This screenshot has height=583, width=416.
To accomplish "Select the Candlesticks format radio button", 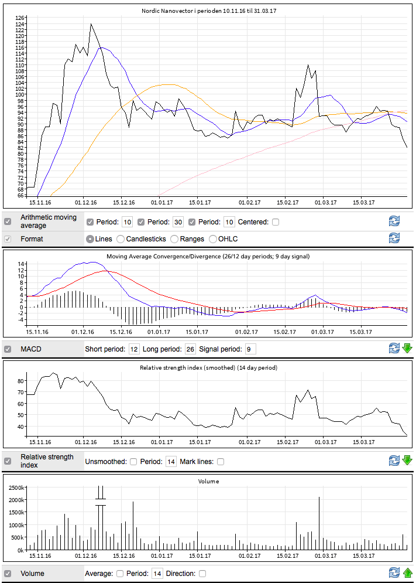I will pyautogui.click(x=121, y=239).
